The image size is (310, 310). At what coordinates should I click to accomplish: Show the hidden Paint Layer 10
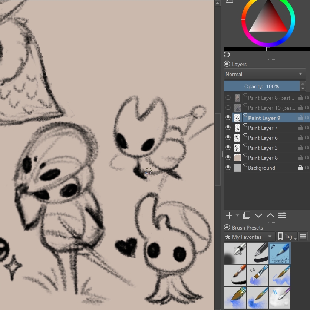tap(228, 108)
